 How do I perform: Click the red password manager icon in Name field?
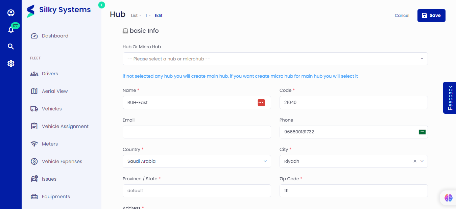261,103
